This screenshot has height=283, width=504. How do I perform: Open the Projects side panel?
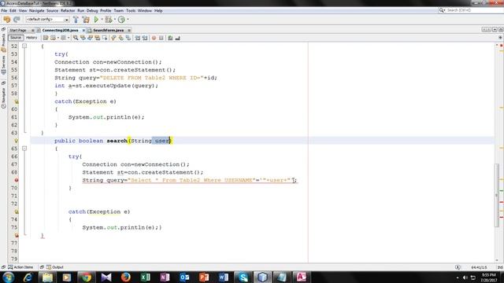pos(3,42)
